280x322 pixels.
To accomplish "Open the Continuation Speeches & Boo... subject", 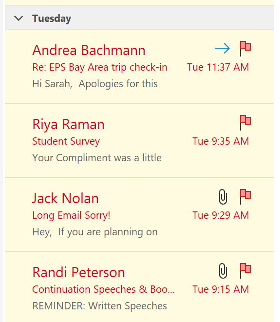I will (103, 289).
